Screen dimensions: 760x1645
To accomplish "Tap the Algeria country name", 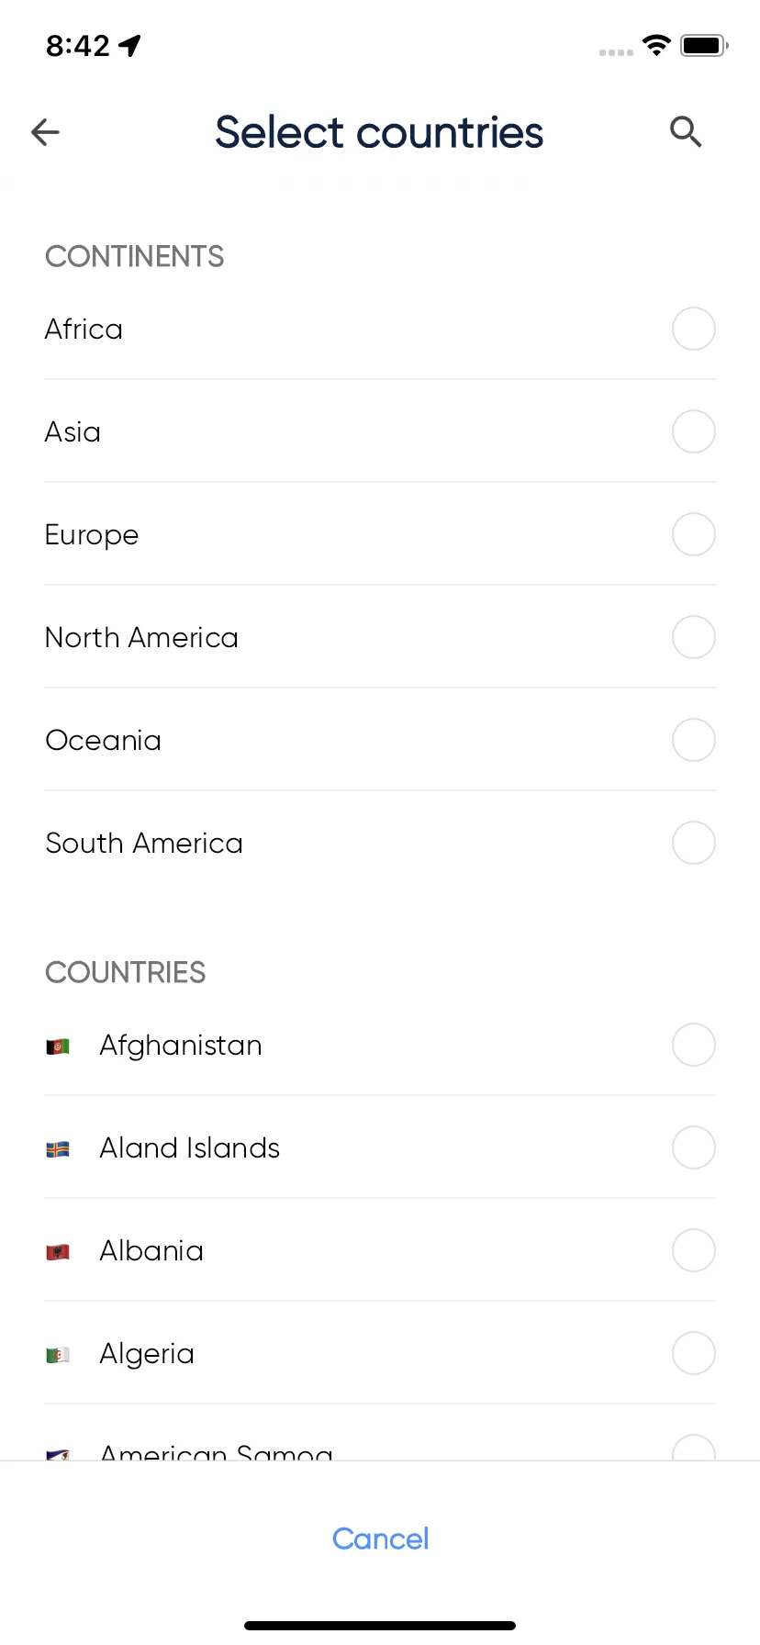I will coord(147,1354).
